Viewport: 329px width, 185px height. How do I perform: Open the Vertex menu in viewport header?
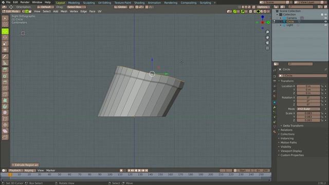pos(74,11)
